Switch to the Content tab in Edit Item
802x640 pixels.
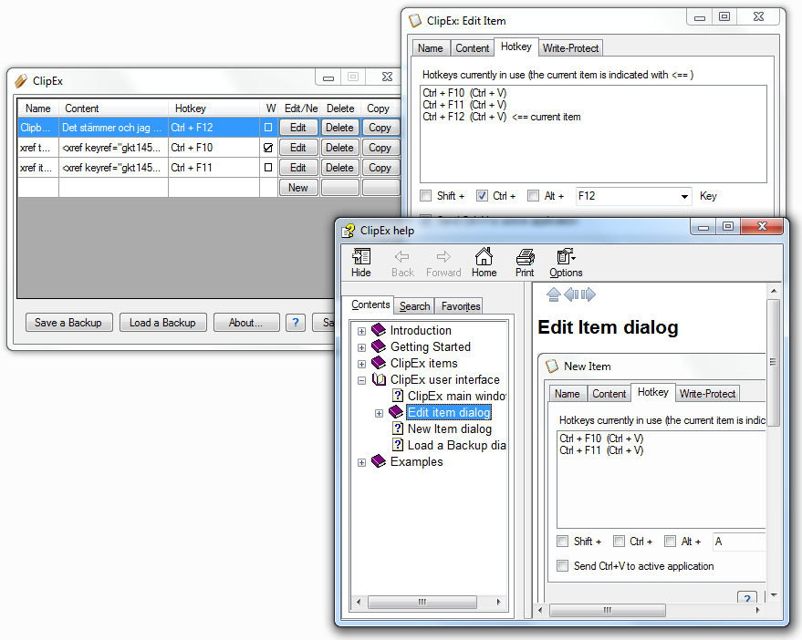(472, 48)
